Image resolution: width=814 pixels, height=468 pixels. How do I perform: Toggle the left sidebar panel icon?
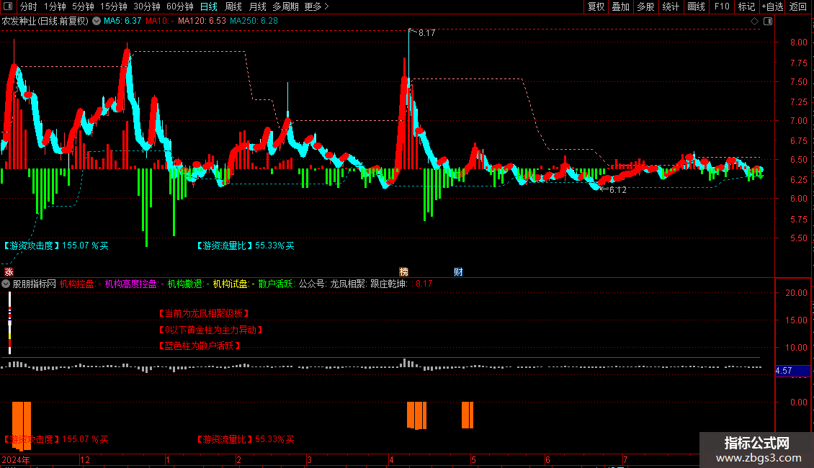[8, 6]
